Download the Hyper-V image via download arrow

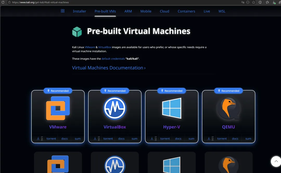152,139
